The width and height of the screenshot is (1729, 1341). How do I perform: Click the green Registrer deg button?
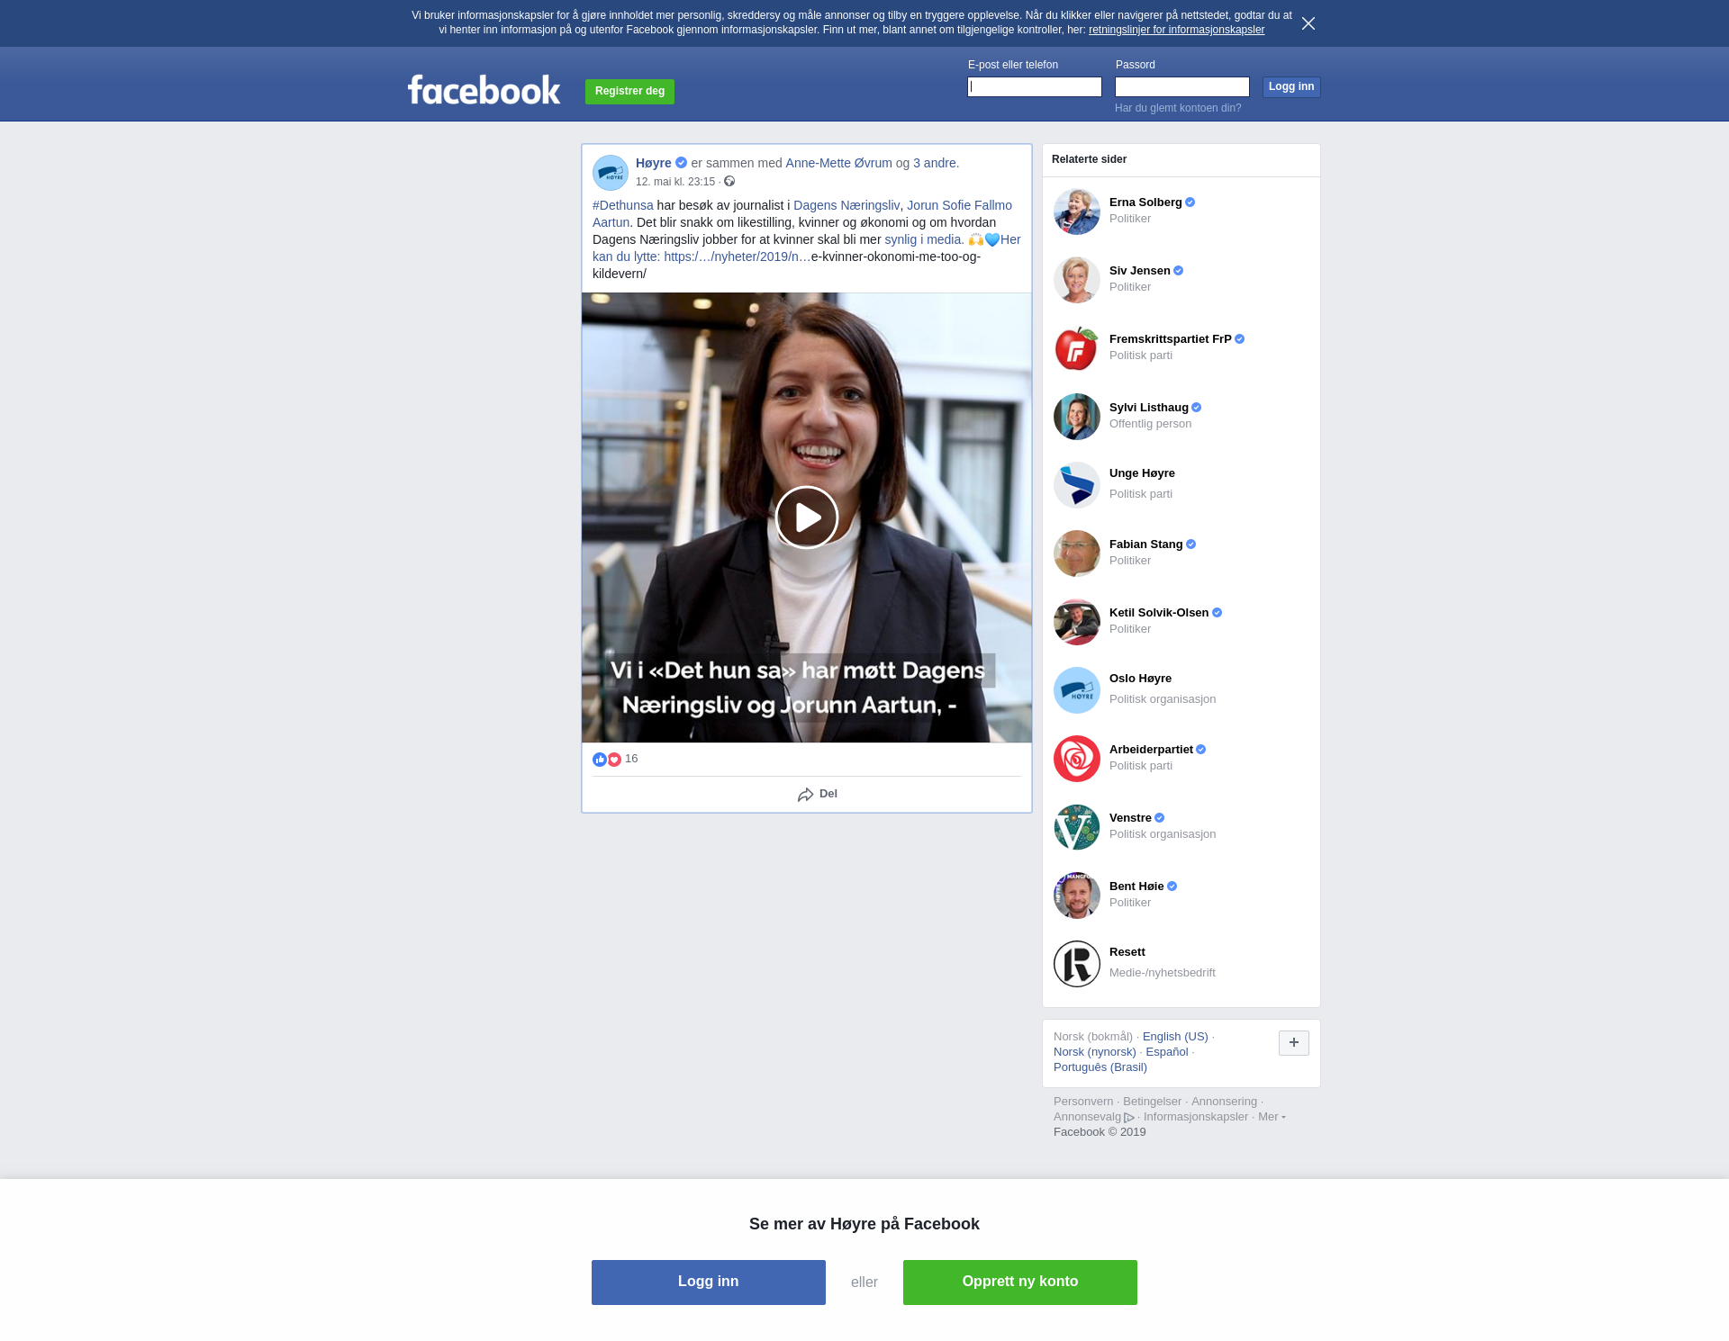629,91
